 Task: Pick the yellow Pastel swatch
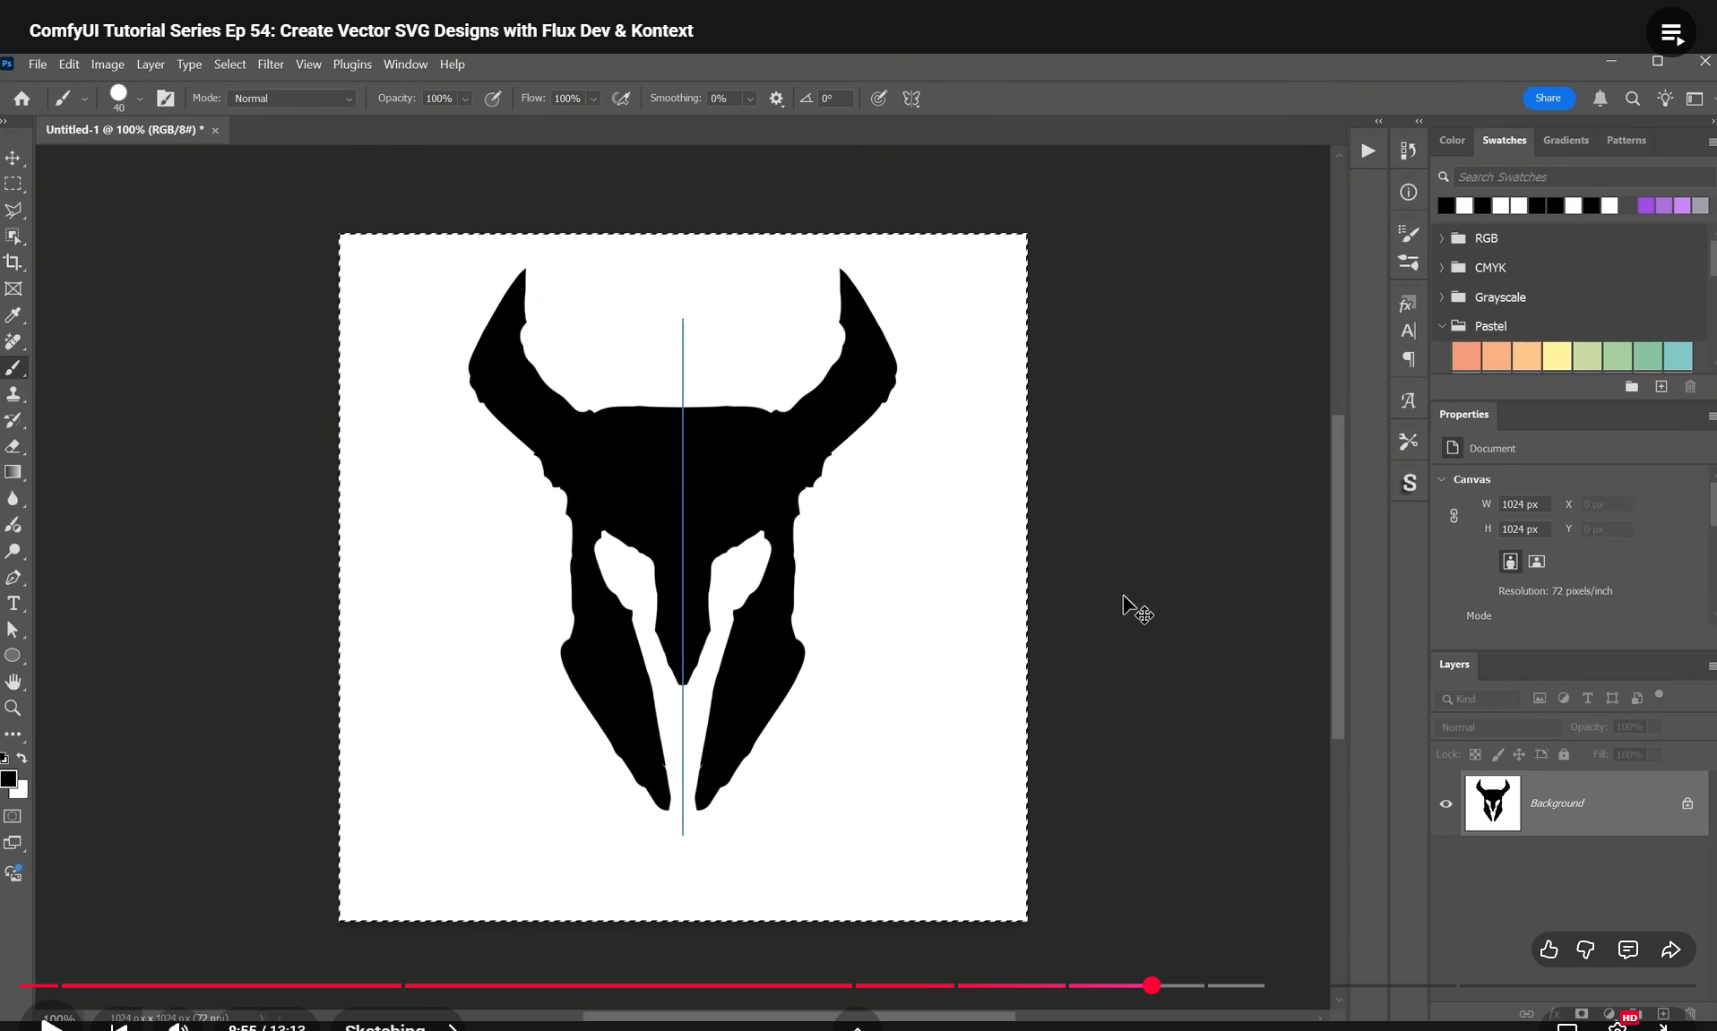point(1557,357)
